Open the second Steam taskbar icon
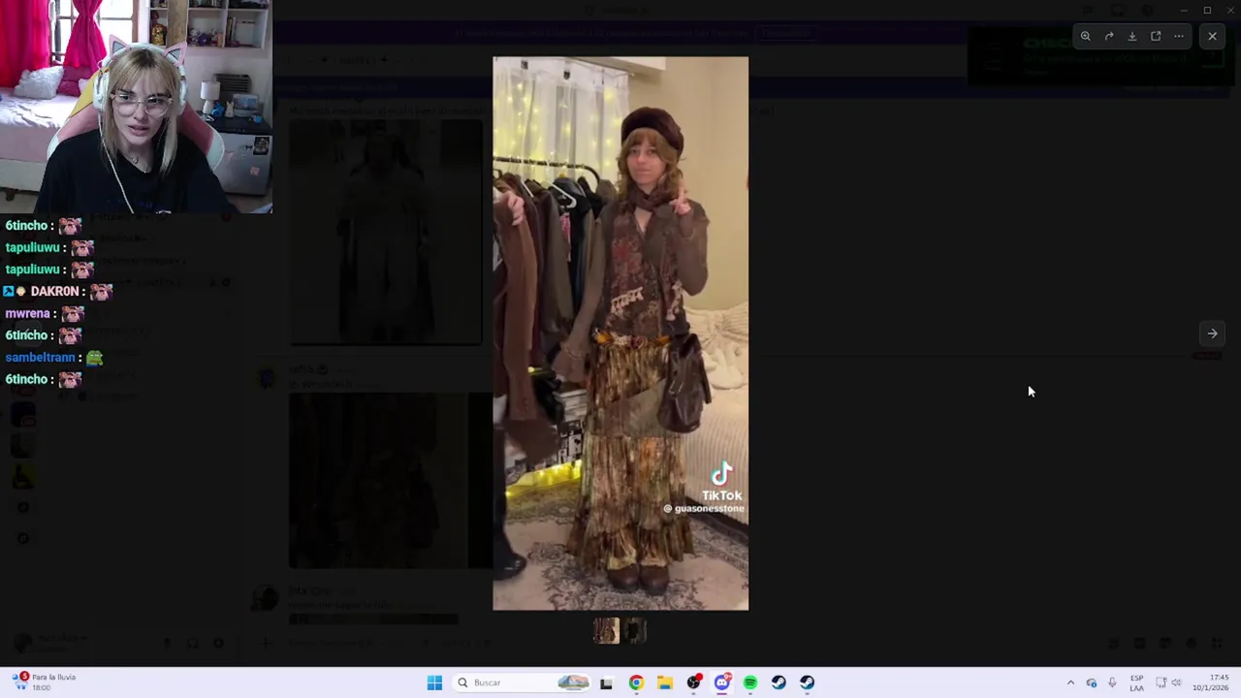 [x=808, y=682]
